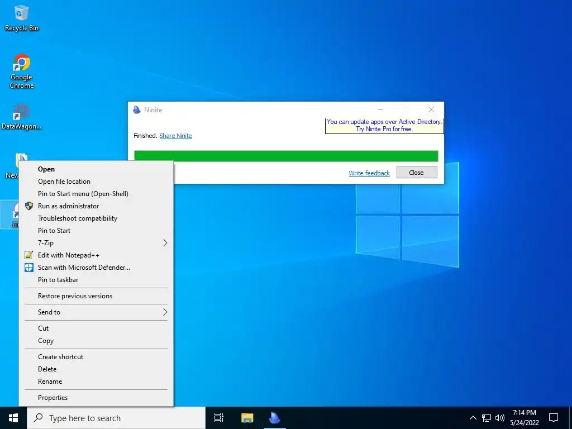Choose Copy in the context menu
Viewport: 572px width, 429px height.
[x=96, y=341]
